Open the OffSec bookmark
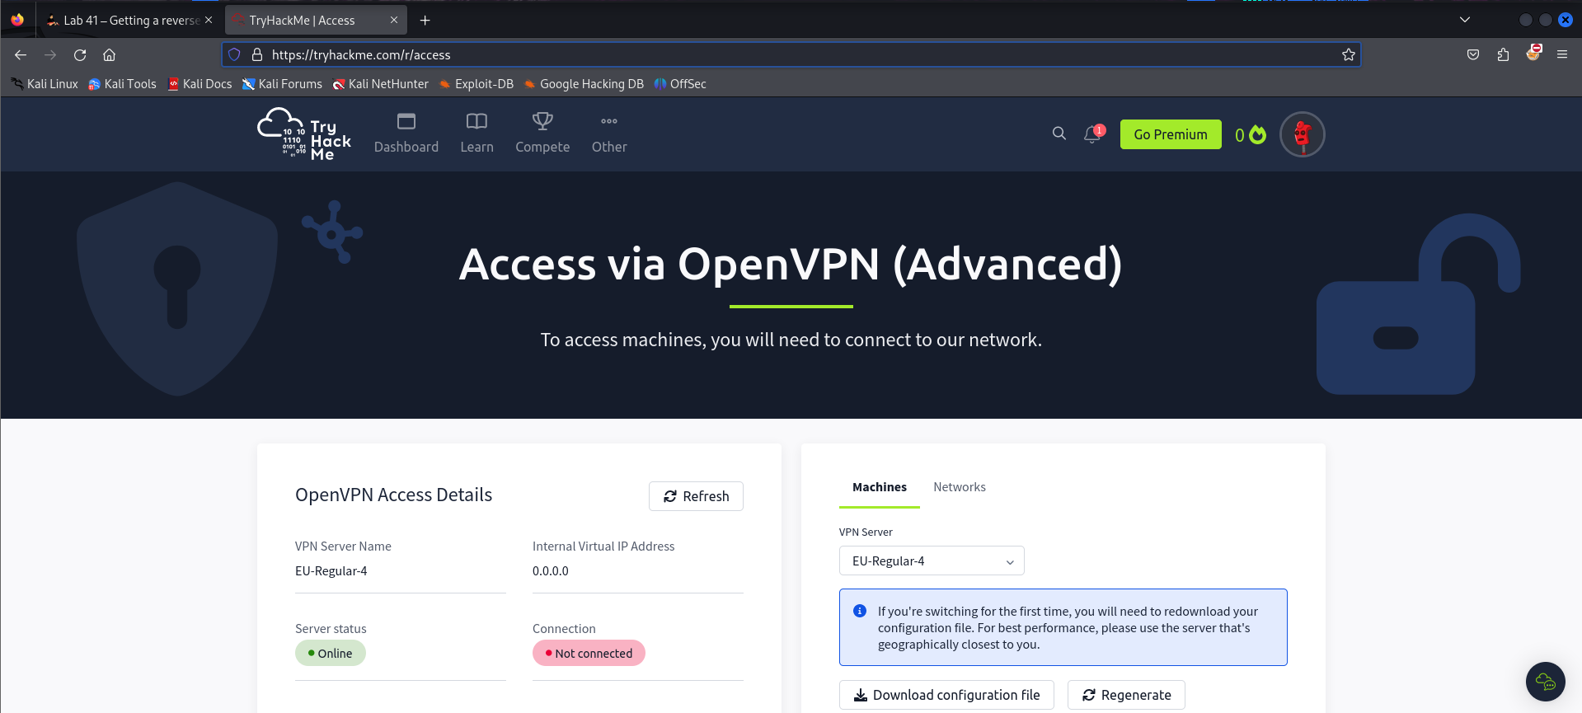 click(x=680, y=84)
